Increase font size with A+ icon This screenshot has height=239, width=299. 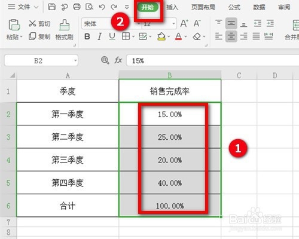[184, 23]
